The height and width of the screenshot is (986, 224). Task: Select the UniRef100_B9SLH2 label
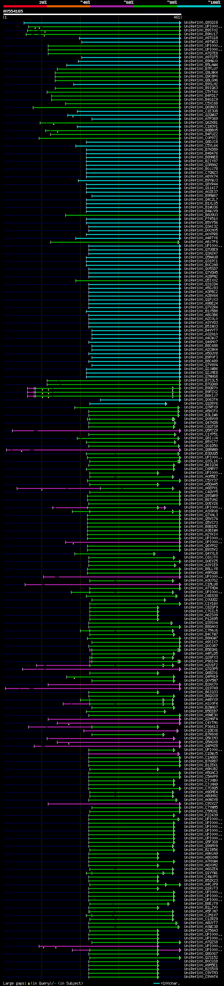201,84
